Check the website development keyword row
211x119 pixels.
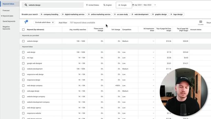pos(23,69)
